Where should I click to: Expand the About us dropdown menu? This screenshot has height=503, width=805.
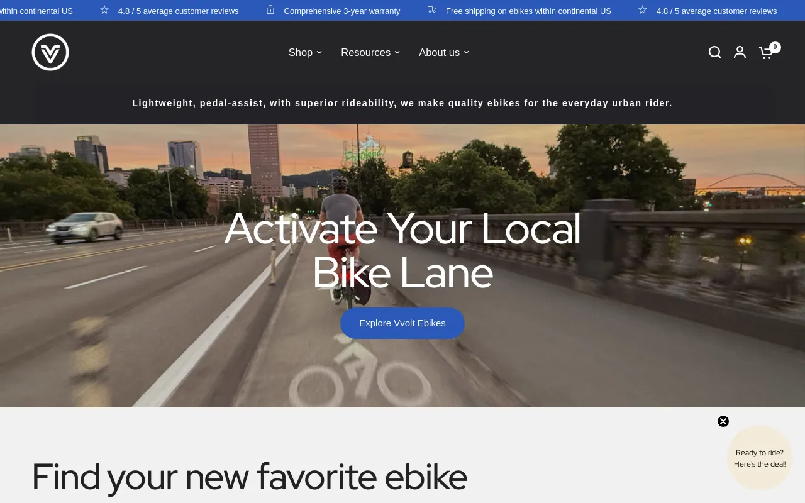coord(444,52)
